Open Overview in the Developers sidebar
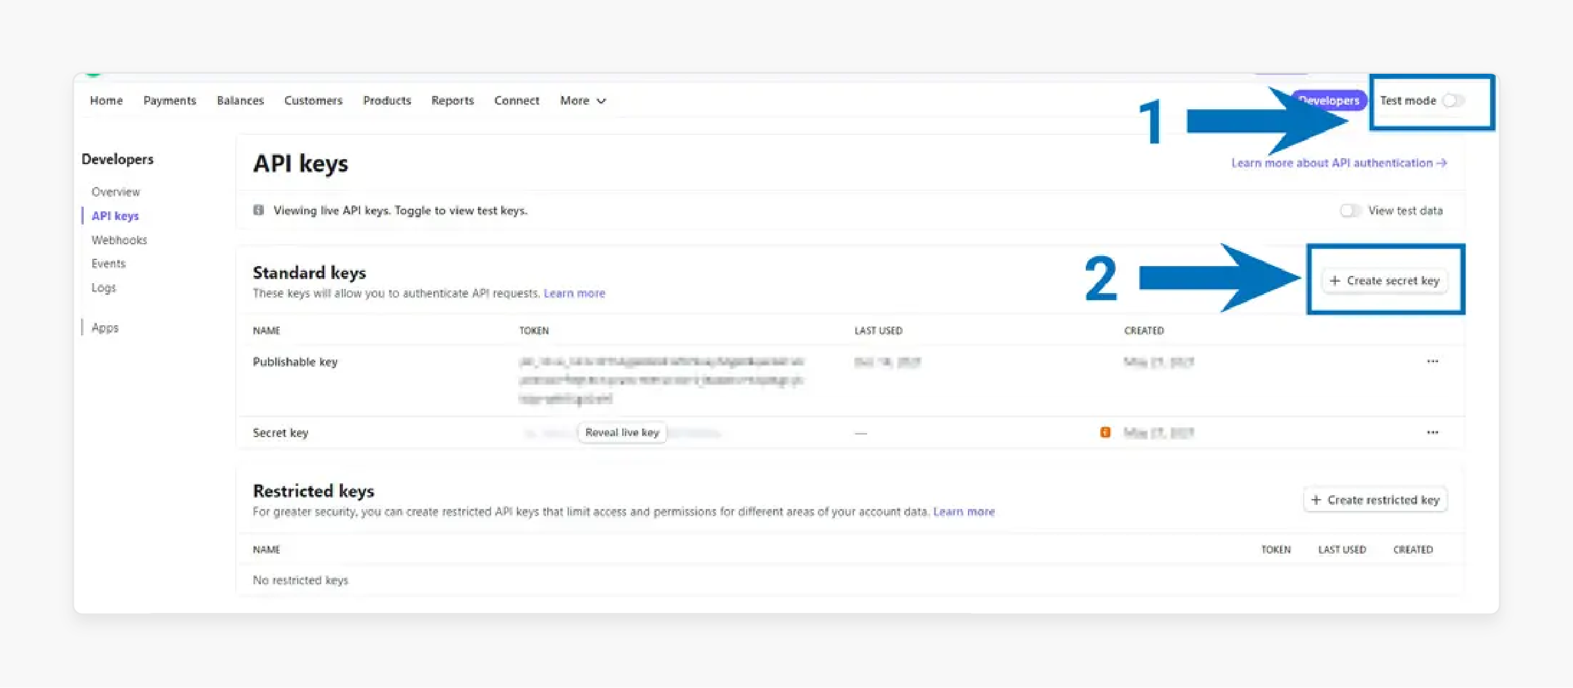 click(x=116, y=192)
